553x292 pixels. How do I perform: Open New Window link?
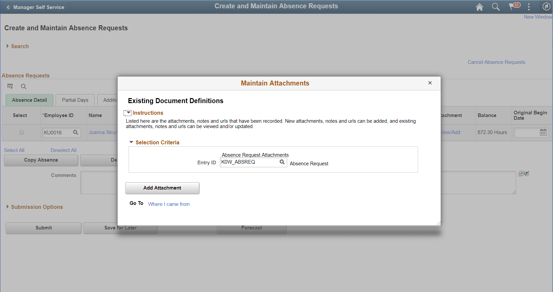pyautogui.click(x=538, y=17)
